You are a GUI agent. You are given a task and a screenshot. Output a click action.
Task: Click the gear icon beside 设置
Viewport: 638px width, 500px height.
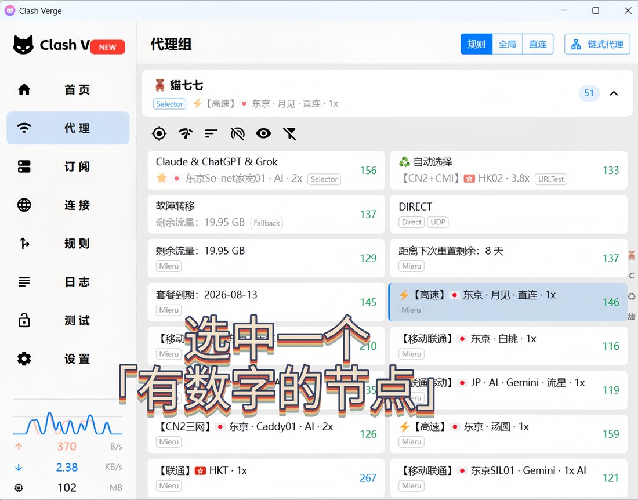pos(24,359)
